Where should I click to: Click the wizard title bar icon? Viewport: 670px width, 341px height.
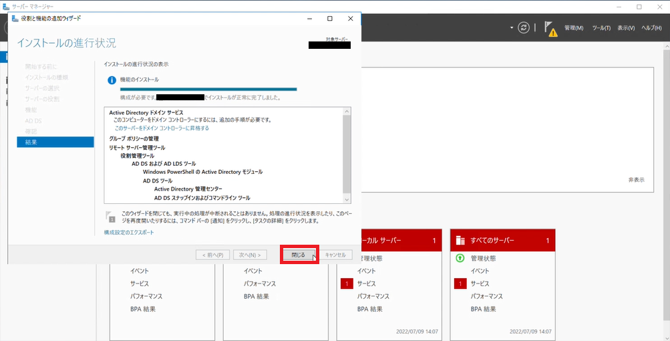[15, 19]
